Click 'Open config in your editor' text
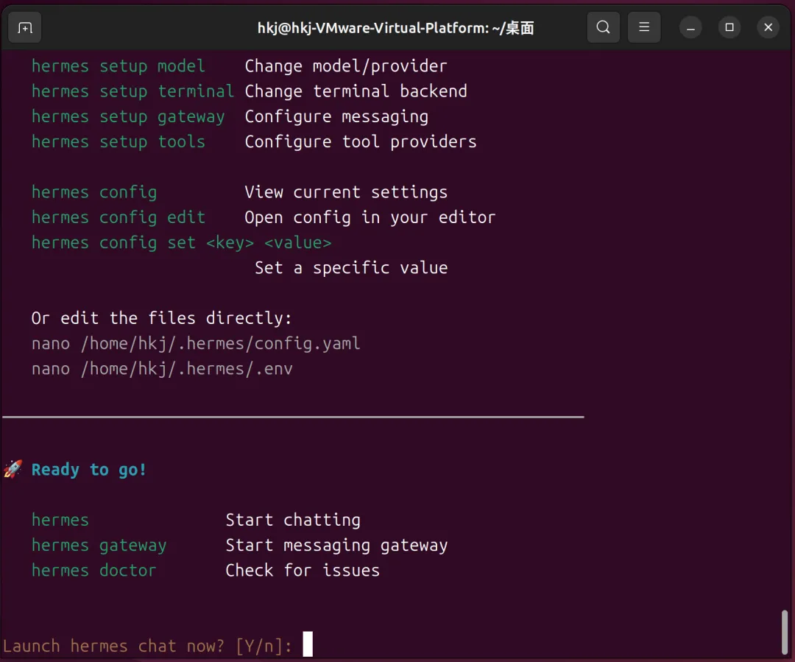795x662 pixels. (x=370, y=218)
